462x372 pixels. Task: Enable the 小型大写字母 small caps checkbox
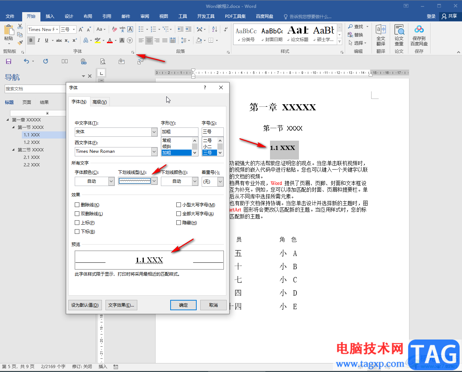[x=178, y=205]
